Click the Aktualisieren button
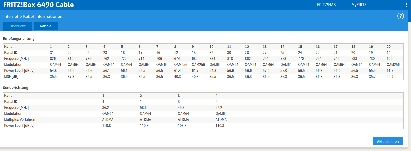Image resolution: width=411 pixels, height=151 pixels. click(x=388, y=141)
